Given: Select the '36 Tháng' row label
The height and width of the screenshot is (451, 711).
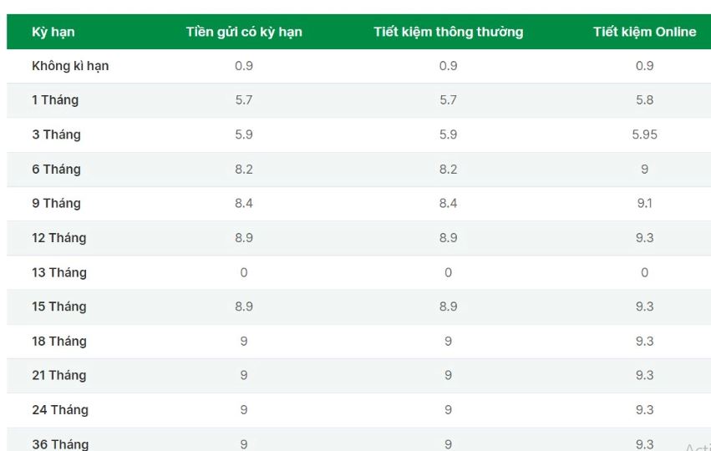Looking at the screenshot, I should pyautogui.click(x=60, y=444).
